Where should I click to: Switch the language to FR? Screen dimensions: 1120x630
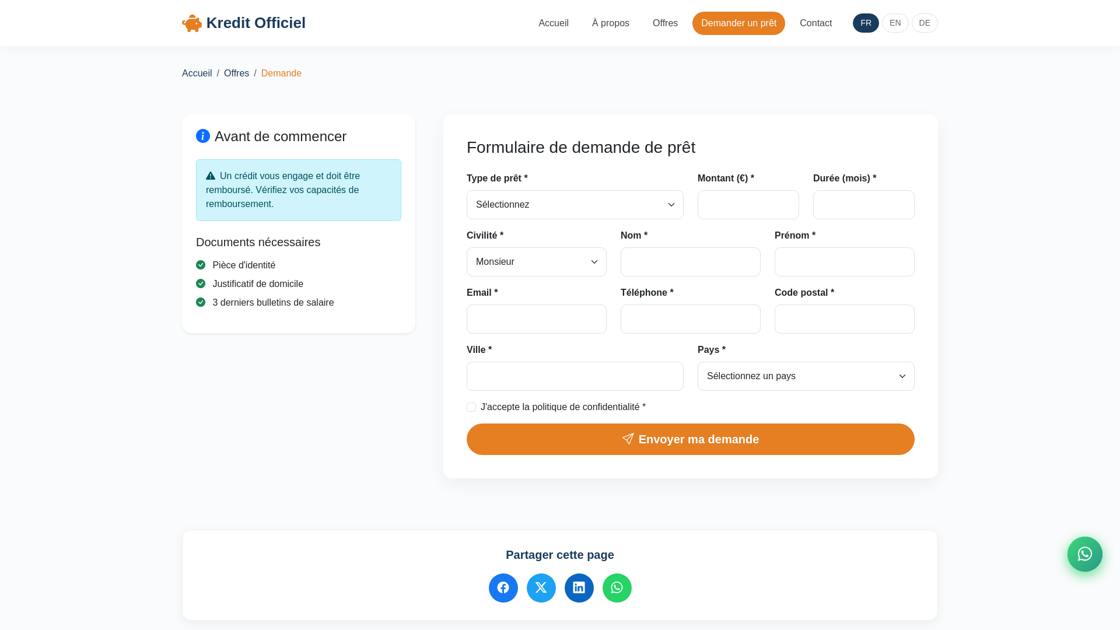click(866, 23)
